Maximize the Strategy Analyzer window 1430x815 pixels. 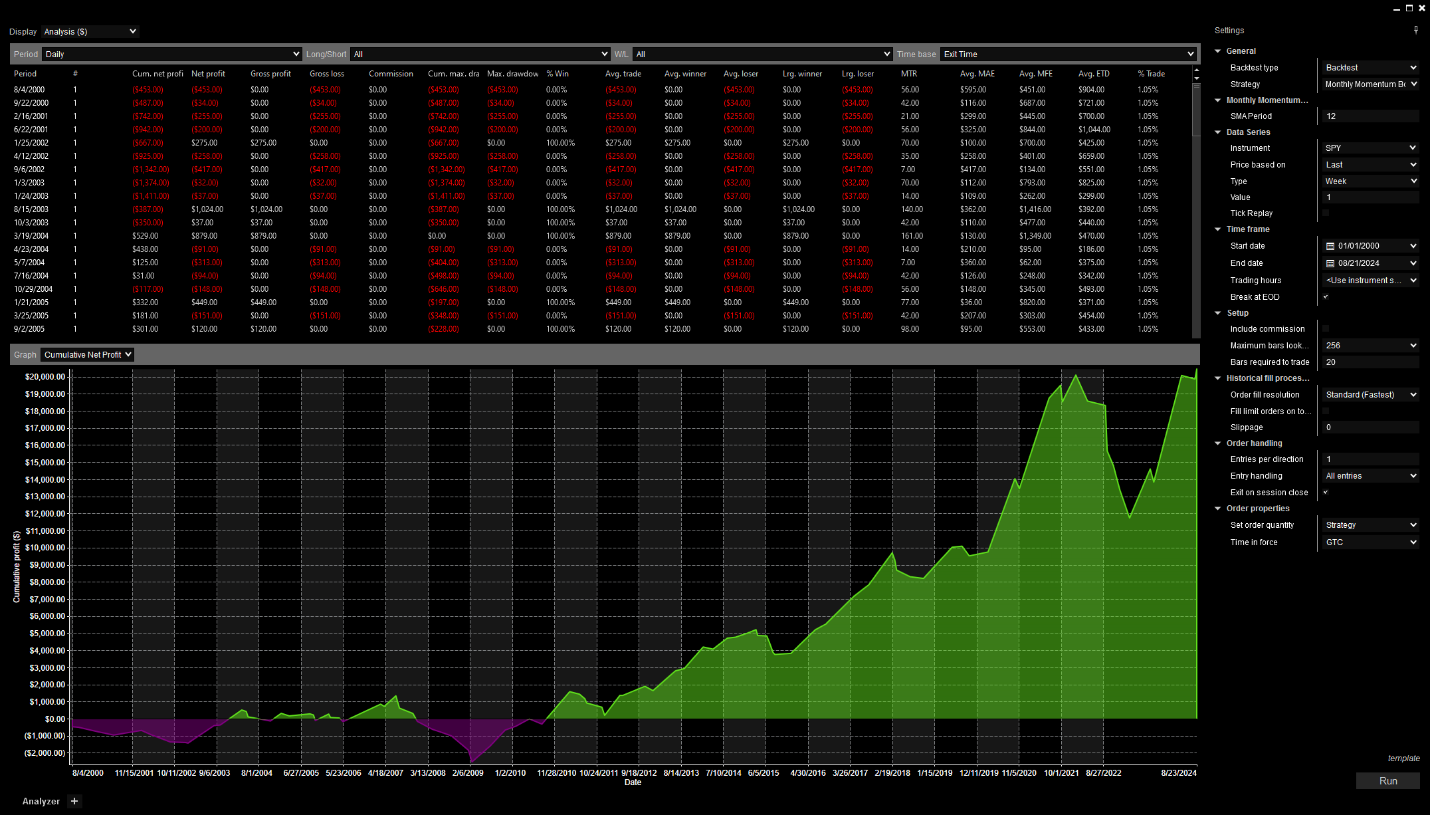click(x=1409, y=8)
